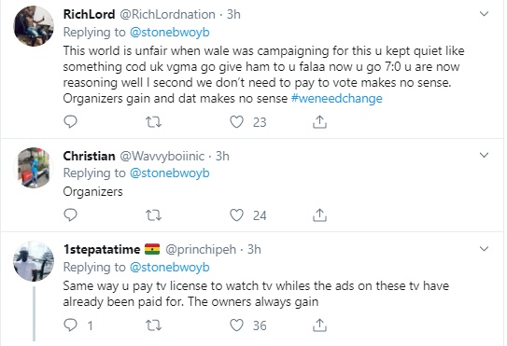Like RichLord's tweet with 23 likes
The height and width of the screenshot is (346, 507).
[x=236, y=122]
